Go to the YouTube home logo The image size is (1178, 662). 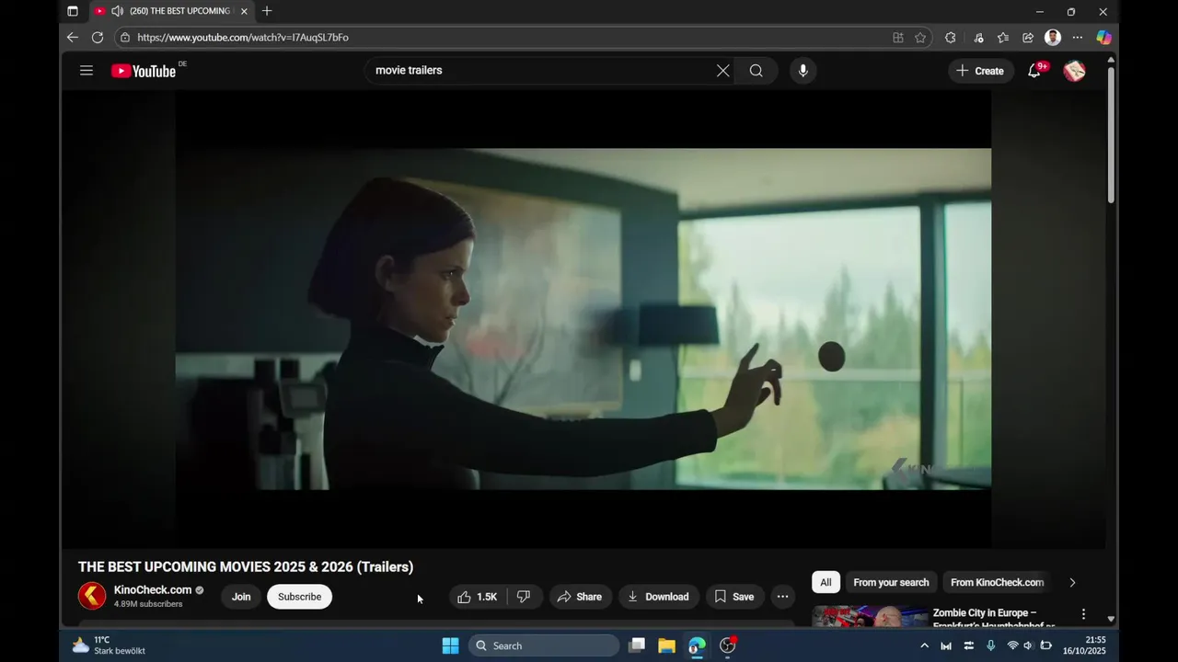coord(144,71)
